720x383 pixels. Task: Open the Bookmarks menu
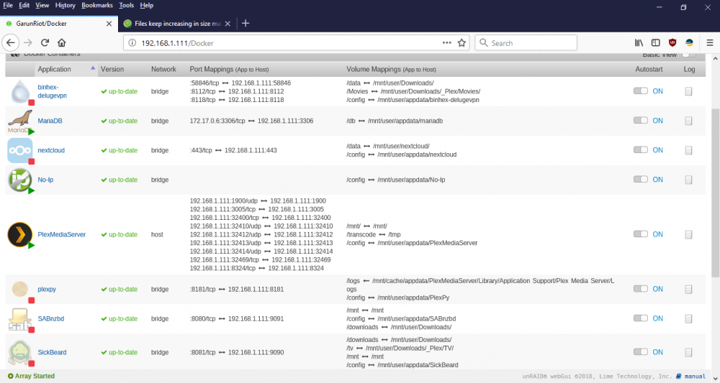tap(97, 6)
